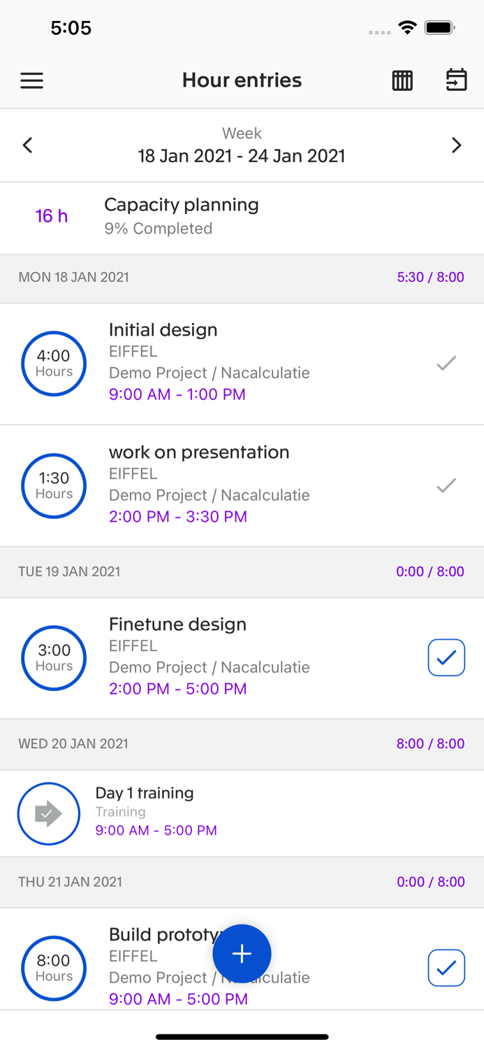Viewport: 484px width, 1049px height.
Task: Tap the calendar import icon in header
Action: [x=456, y=80]
